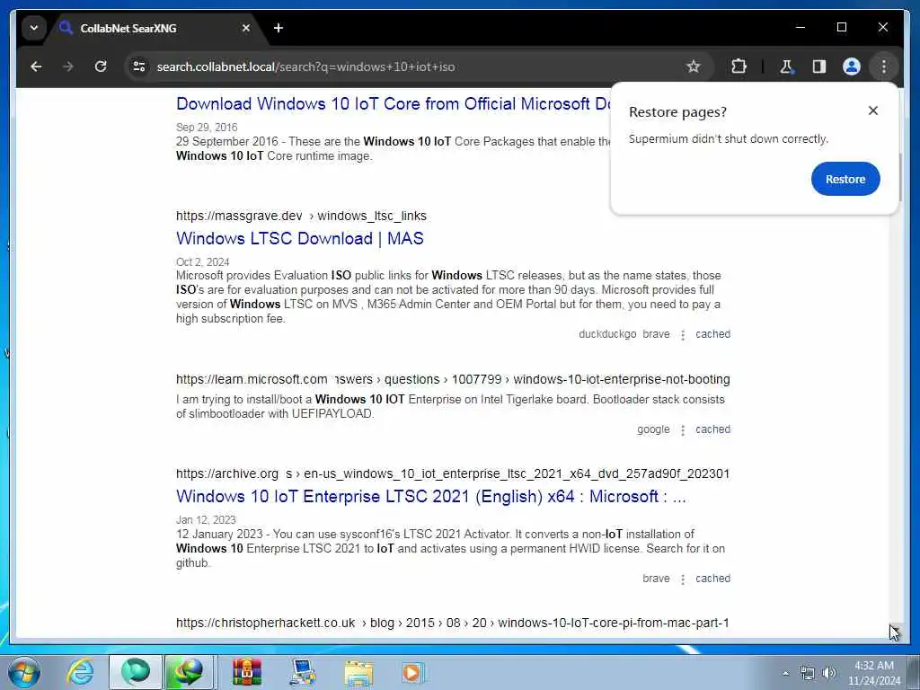This screenshot has width=920, height=690.
Task: Switch to Supermium browser taskbar icon
Action: tap(136, 672)
